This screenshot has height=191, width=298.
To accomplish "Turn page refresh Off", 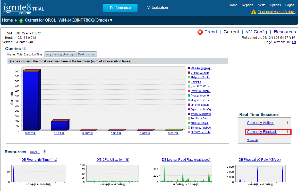I will tap(294, 42).
